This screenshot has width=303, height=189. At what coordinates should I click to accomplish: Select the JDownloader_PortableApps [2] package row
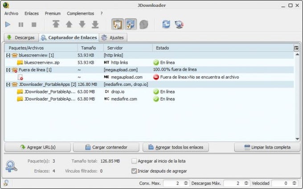pos(149,84)
